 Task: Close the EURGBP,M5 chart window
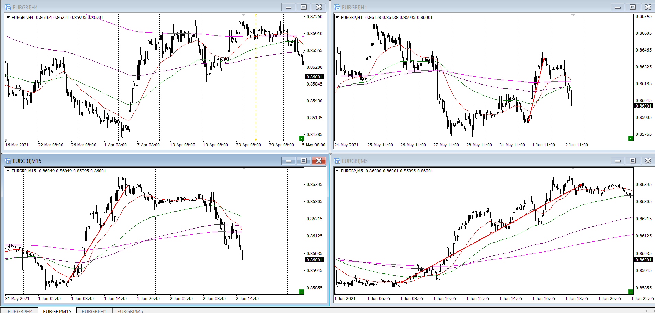(x=648, y=161)
